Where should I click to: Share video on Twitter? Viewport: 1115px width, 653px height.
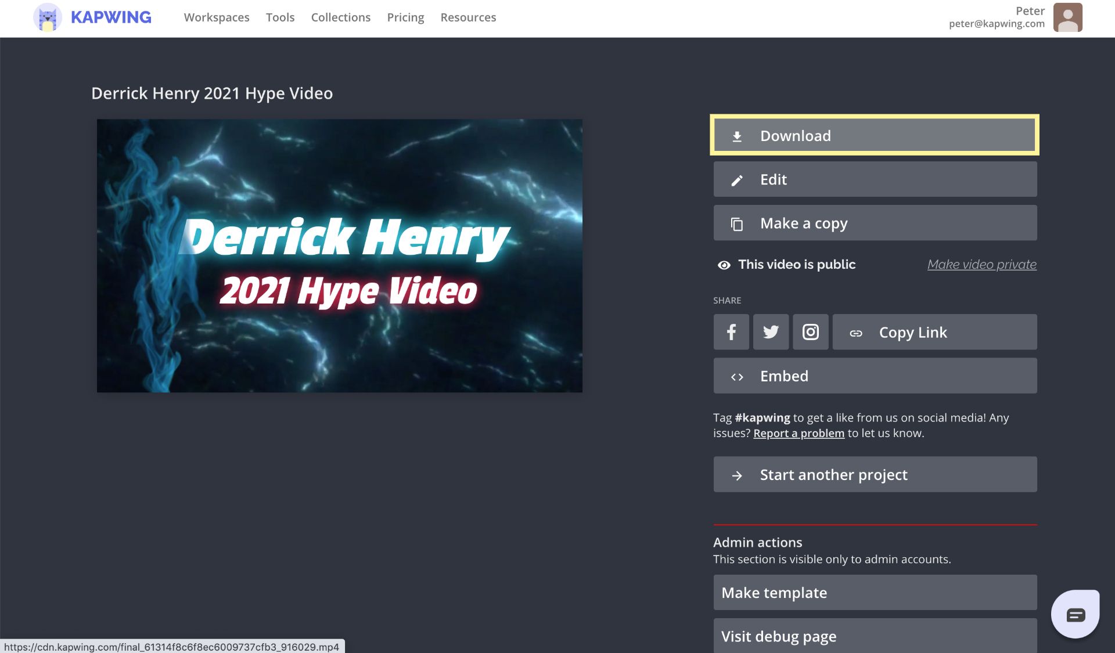pos(771,332)
